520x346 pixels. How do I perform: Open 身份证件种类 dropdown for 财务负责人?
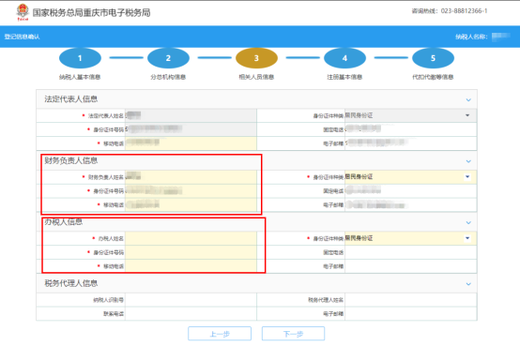click(410, 177)
